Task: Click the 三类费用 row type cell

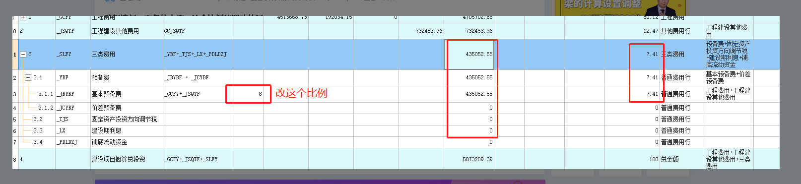Action: [682, 55]
